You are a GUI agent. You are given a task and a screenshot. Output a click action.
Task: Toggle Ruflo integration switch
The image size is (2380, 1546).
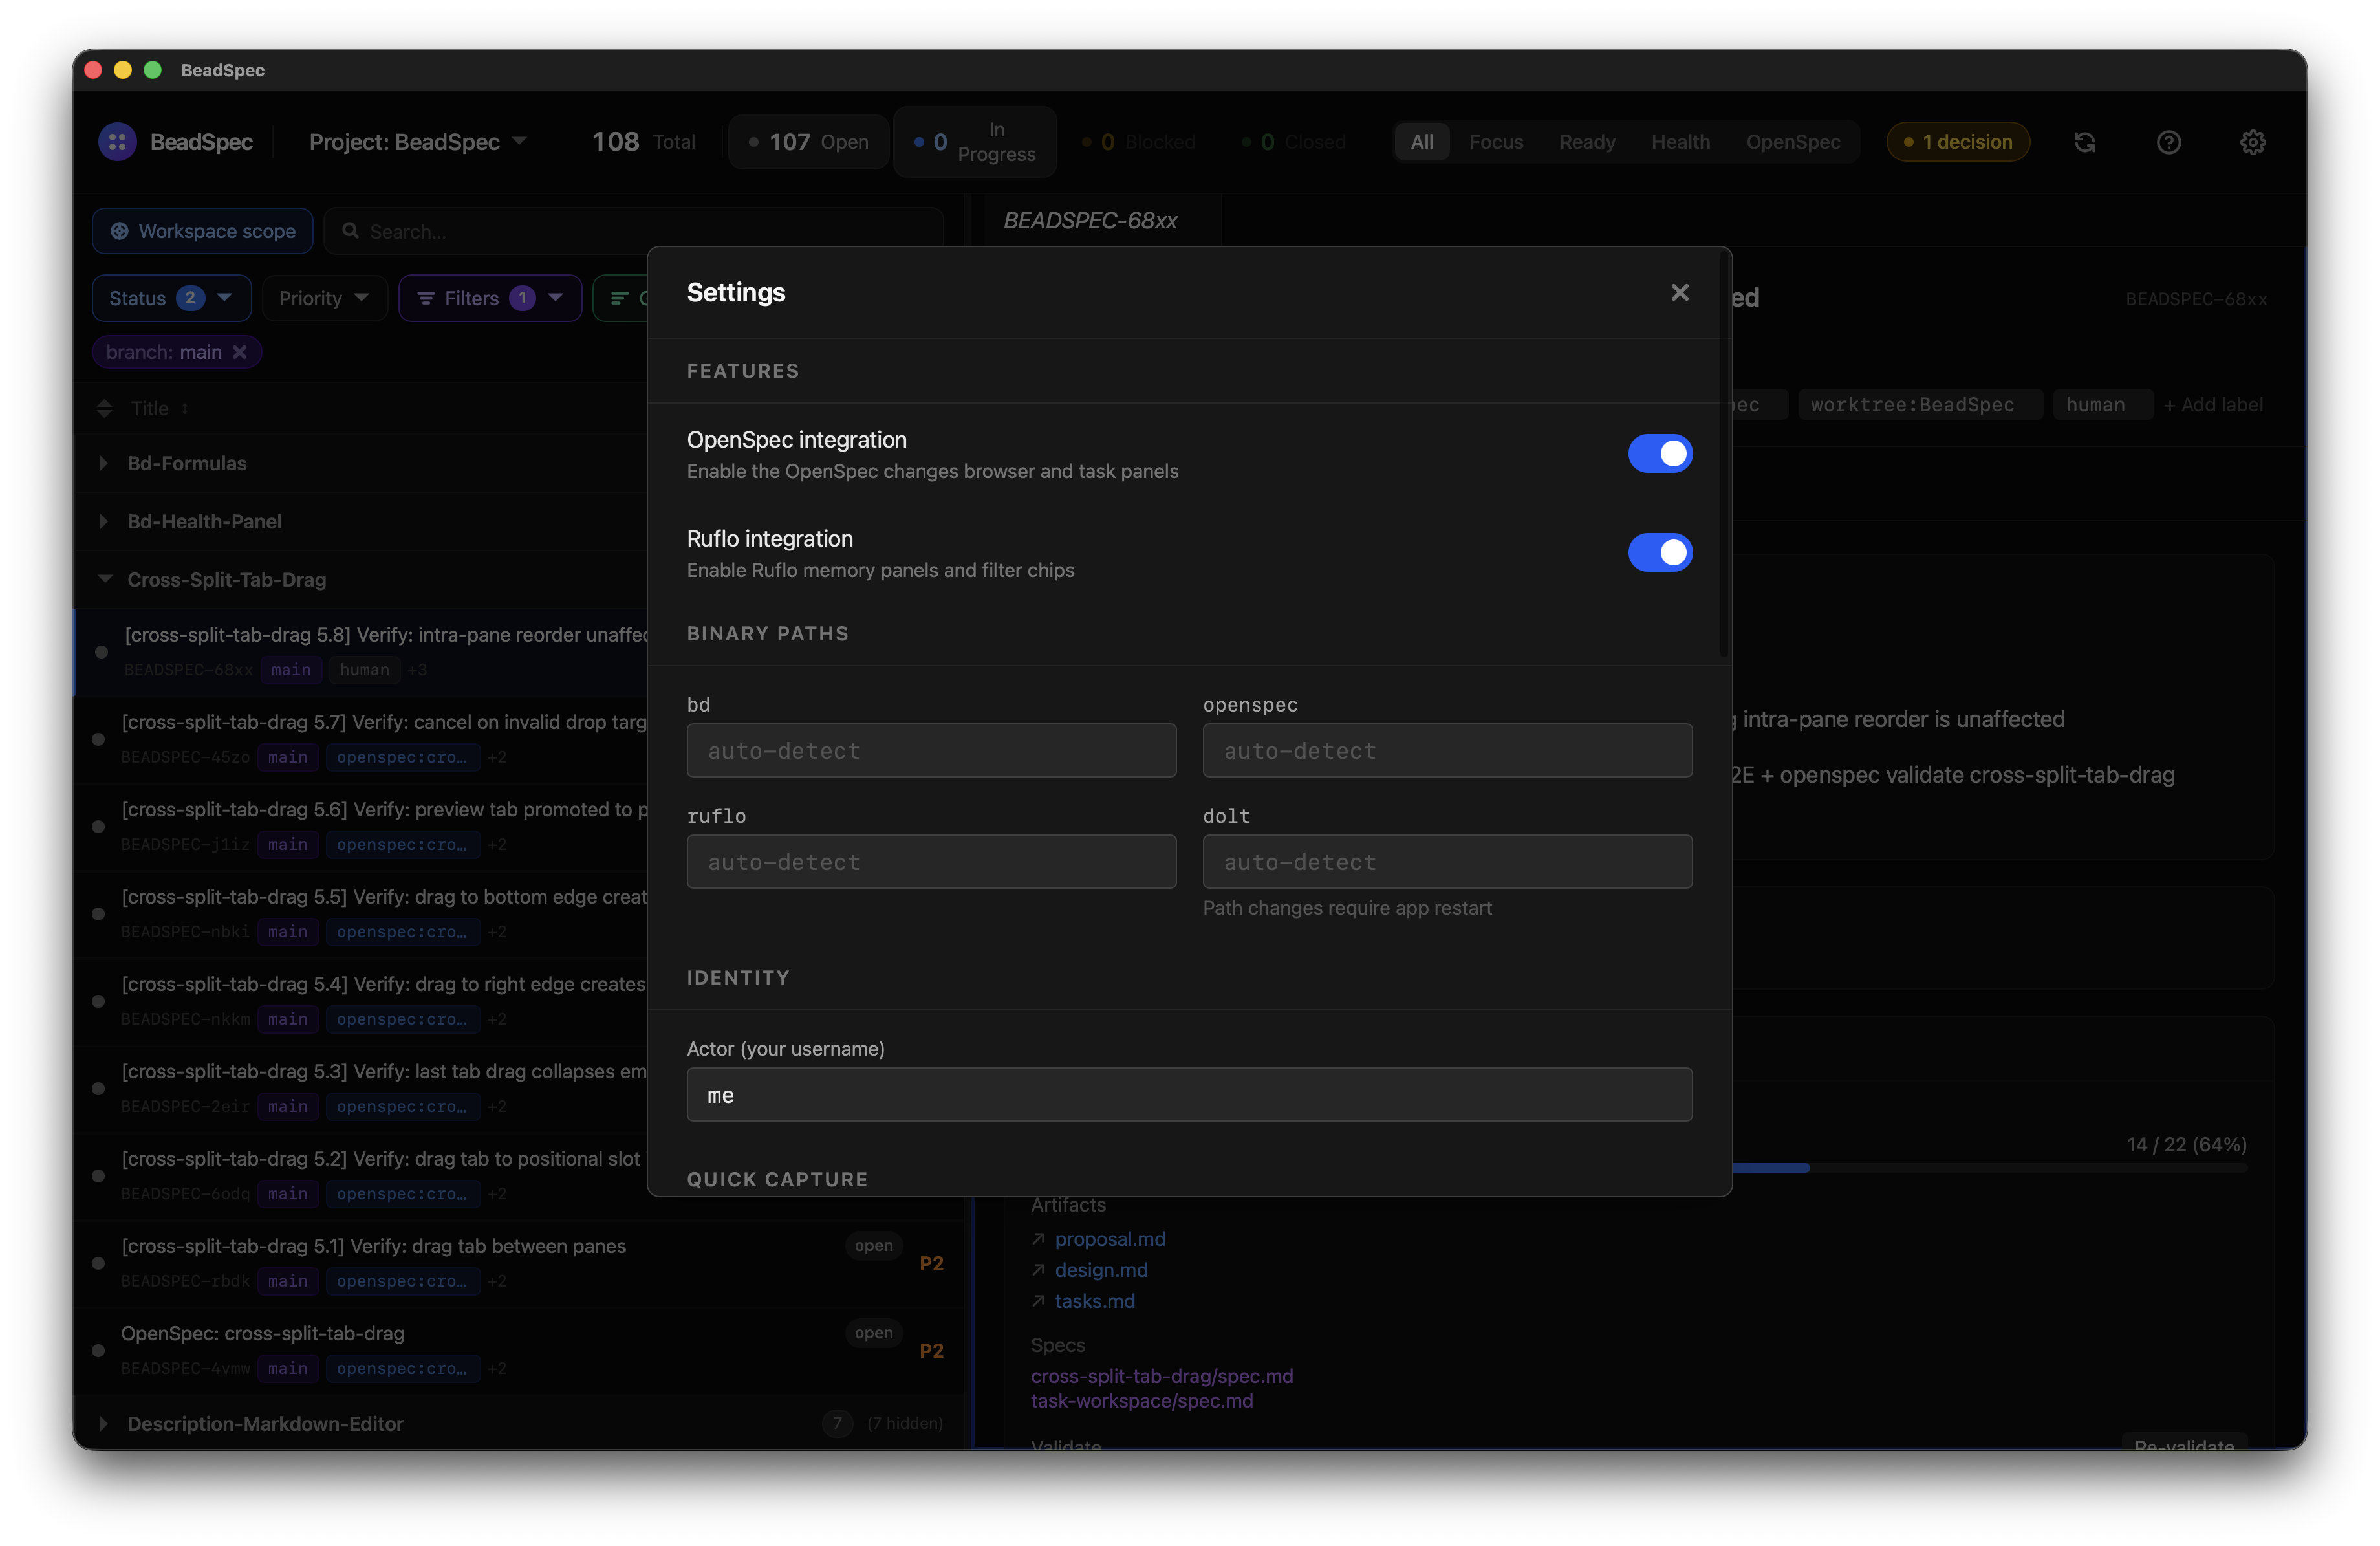click(1659, 552)
